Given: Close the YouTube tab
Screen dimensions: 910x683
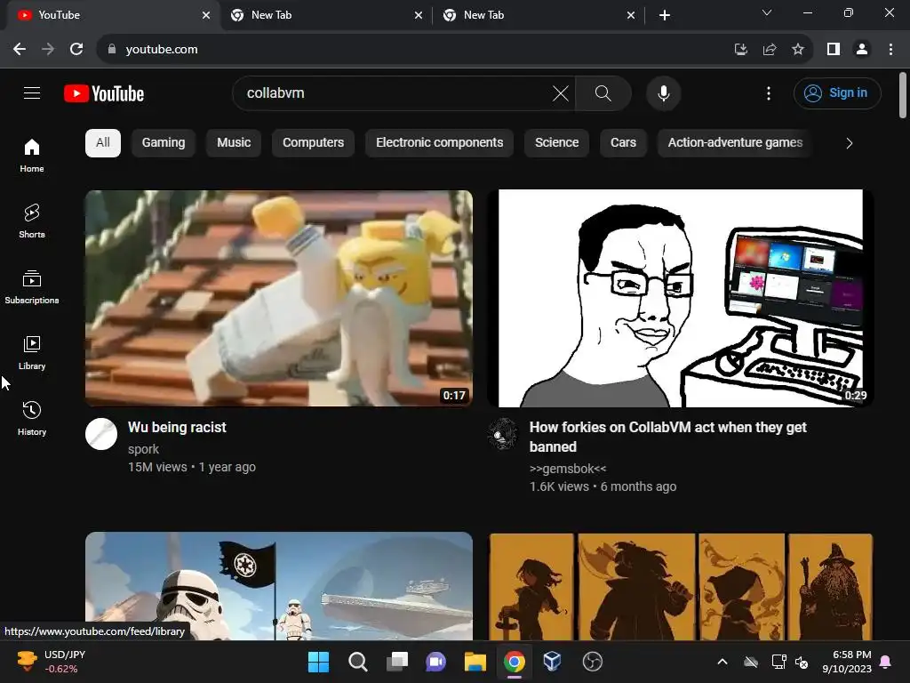Looking at the screenshot, I should pos(206,15).
